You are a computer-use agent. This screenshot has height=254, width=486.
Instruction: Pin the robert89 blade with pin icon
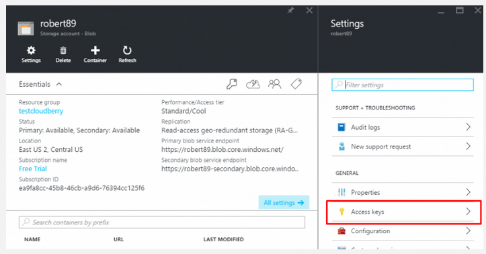pyautogui.click(x=290, y=11)
